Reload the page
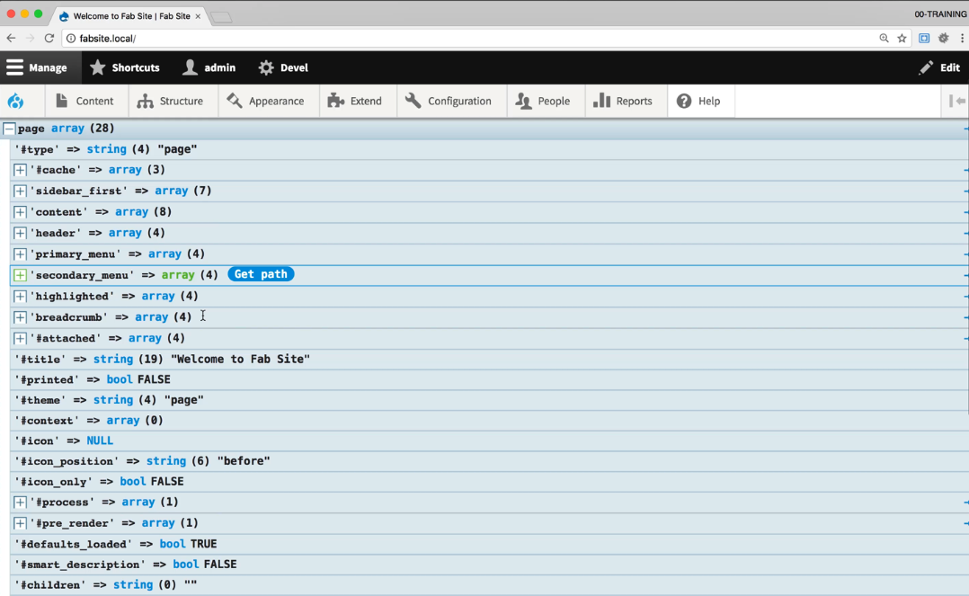Screen dimensions: 969x596 point(49,39)
